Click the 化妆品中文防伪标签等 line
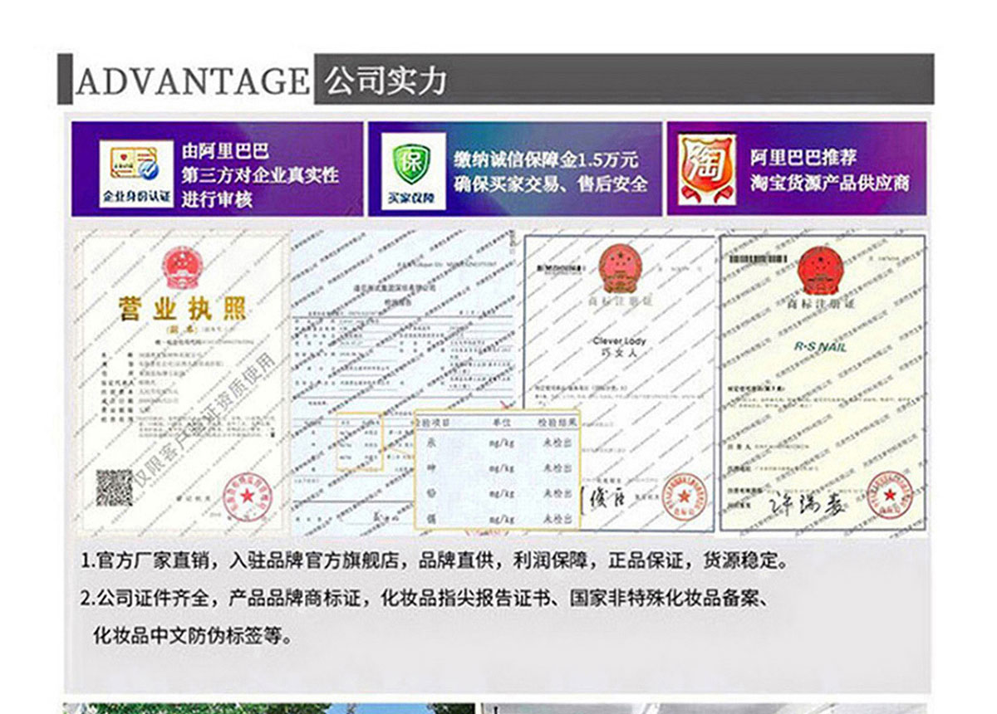Image resolution: width=997 pixels, height=714 pixels. click(x=192, y=637)
